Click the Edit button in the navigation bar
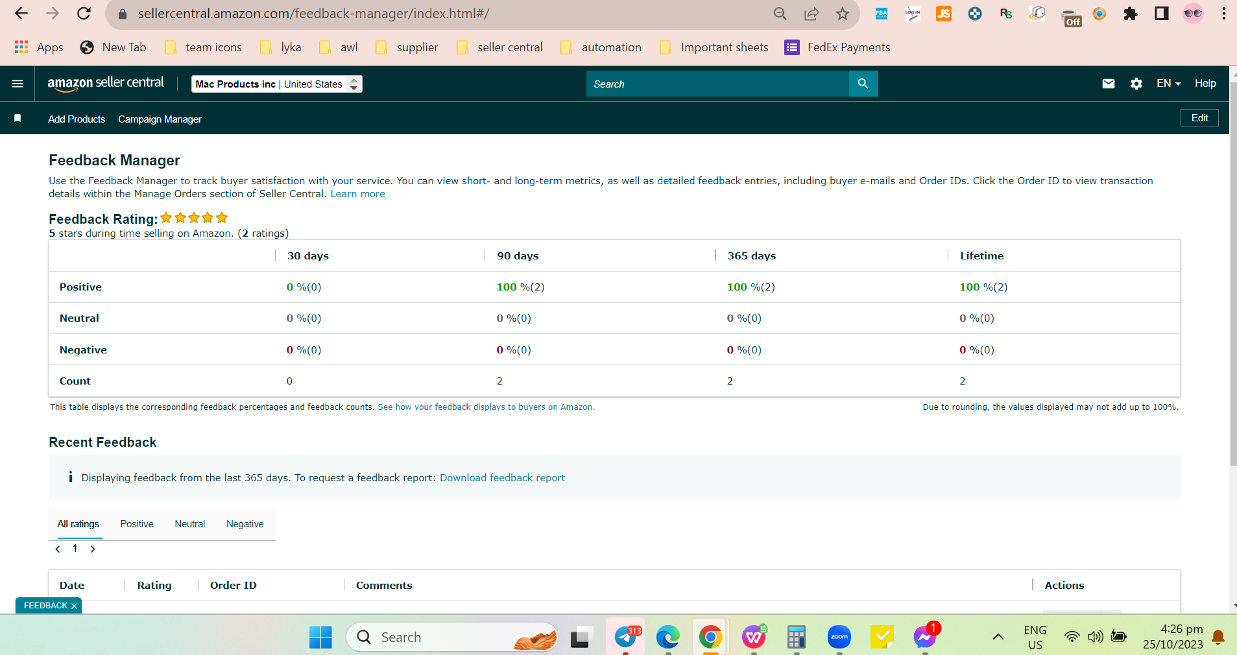Image resolution: width=1237 pixels, height=655 pixels. click(x=1199, y=118)
